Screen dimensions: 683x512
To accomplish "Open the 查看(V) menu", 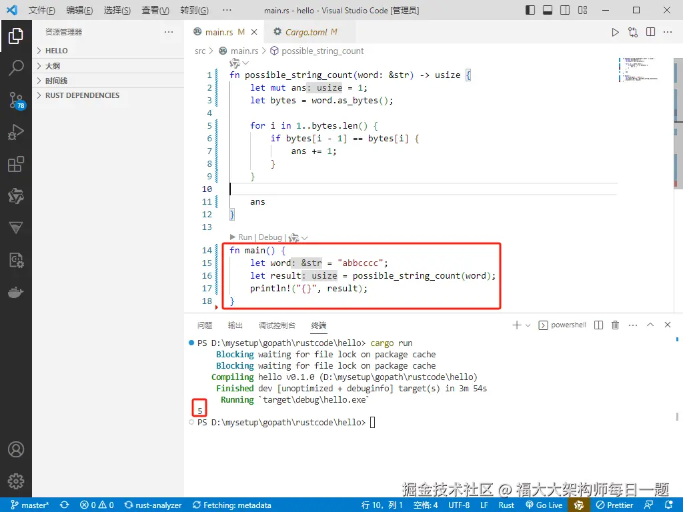I will point(155,10).
